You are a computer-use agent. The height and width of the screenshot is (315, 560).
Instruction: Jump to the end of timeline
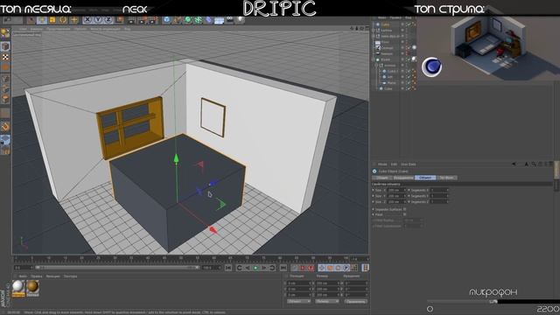tap(283, 268)
